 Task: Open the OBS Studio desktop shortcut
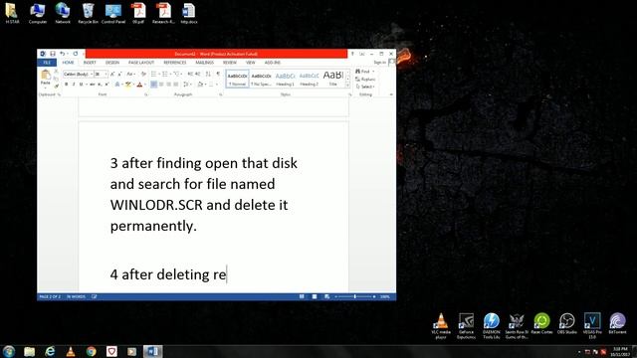pyautogui.click(x=566, y=324)
